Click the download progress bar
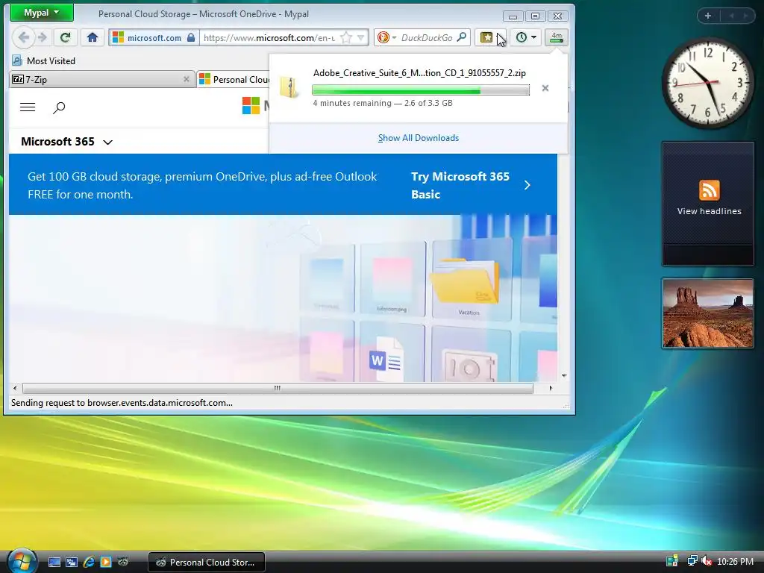The width and height of the screenshot is (764, 573). (x=421, y=90)
